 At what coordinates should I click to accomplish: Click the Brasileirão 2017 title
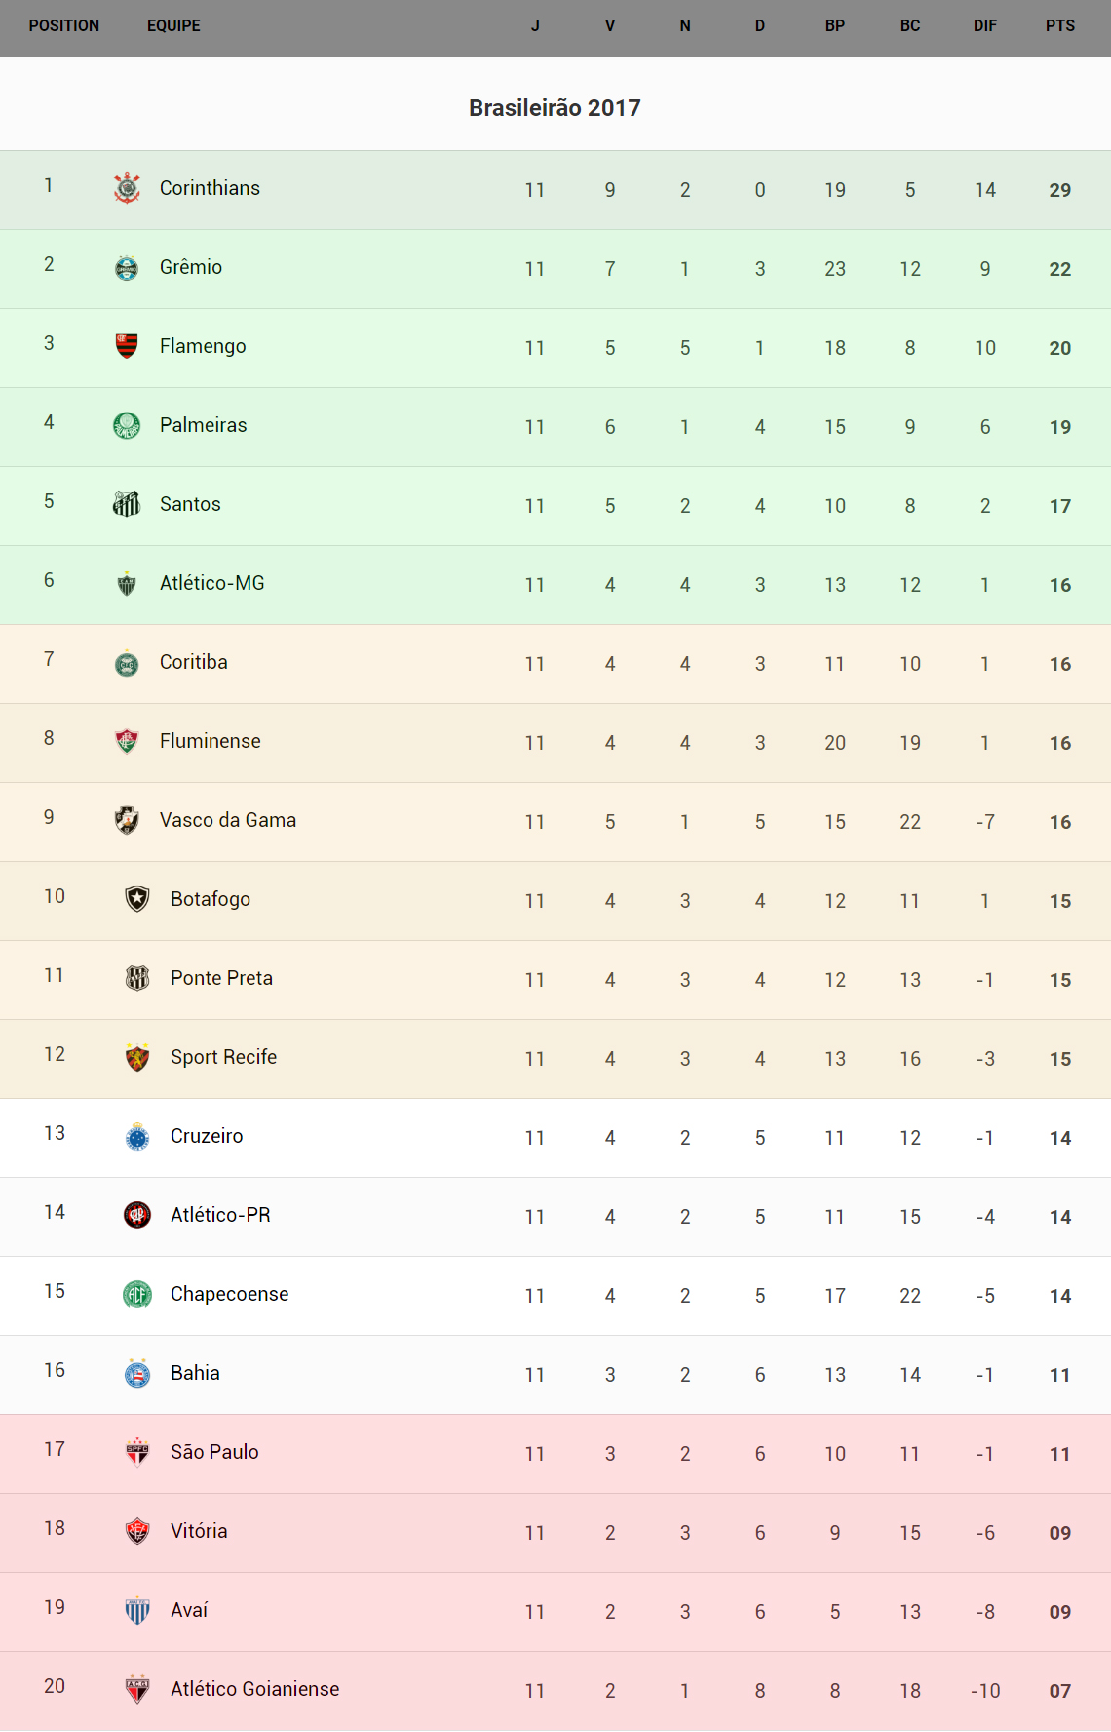click(555, 108)
